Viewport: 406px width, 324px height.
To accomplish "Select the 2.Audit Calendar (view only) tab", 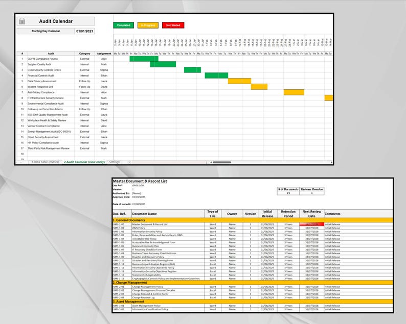I will tap(84, 162).
